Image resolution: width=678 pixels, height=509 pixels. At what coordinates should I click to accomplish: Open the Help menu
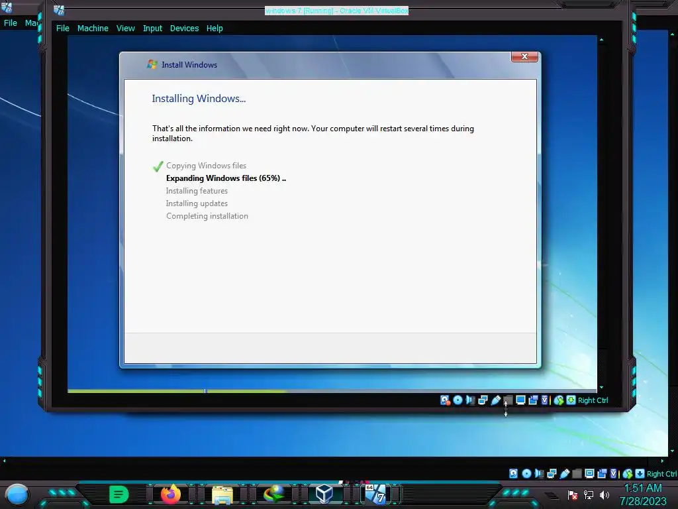coord(215,28)
